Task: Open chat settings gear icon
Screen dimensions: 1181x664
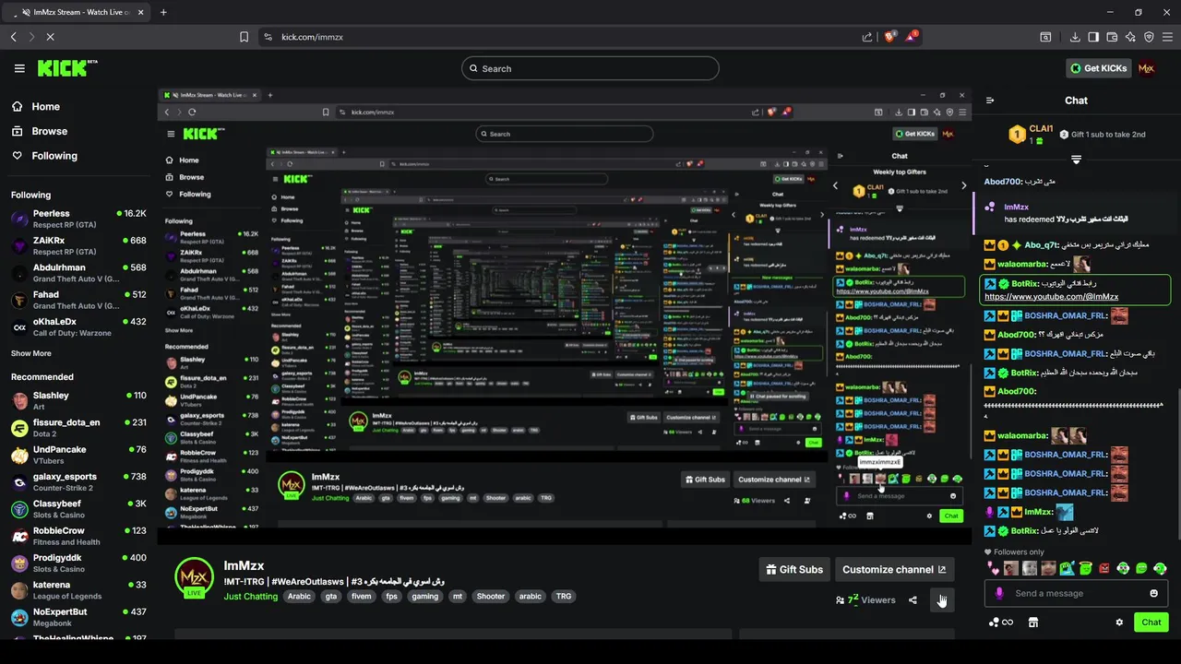Action: click(x=1119, y=622)
